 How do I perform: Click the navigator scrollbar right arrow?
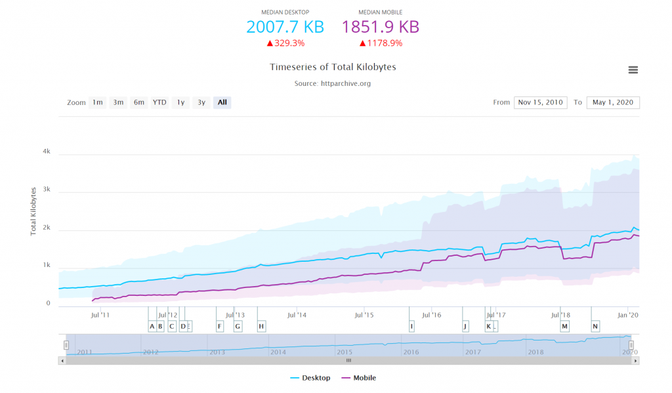coord(635,361)
